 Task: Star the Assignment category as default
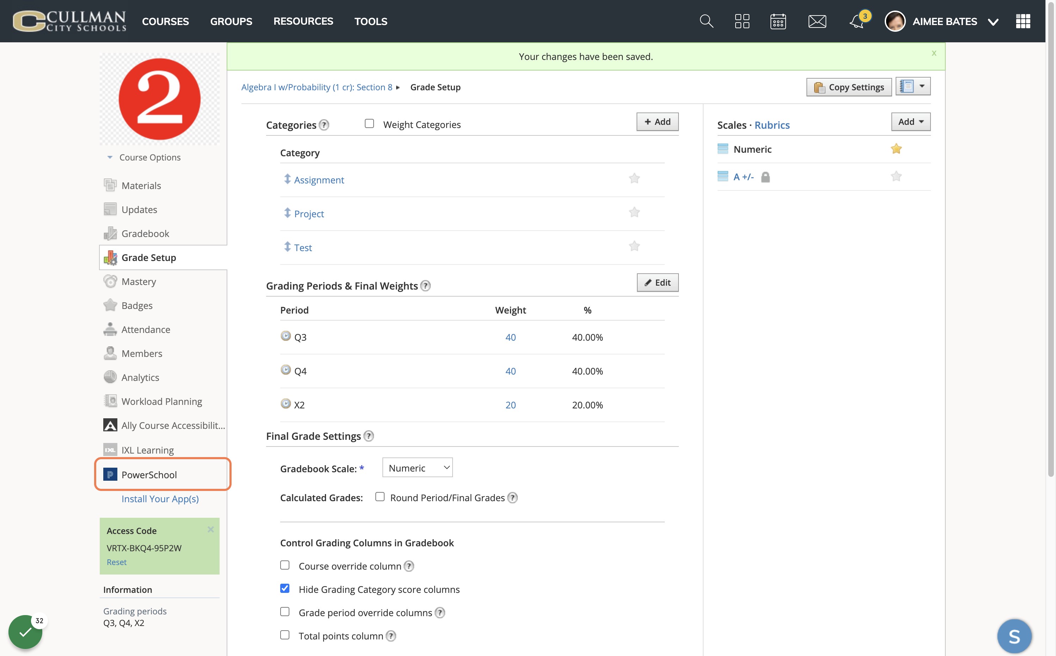(x=634, y=178)
